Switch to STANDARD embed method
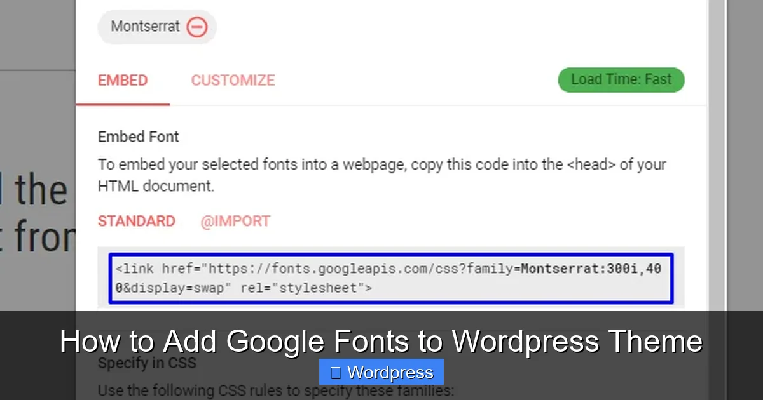This screenshot has width=763, height=400. point(136,221)
